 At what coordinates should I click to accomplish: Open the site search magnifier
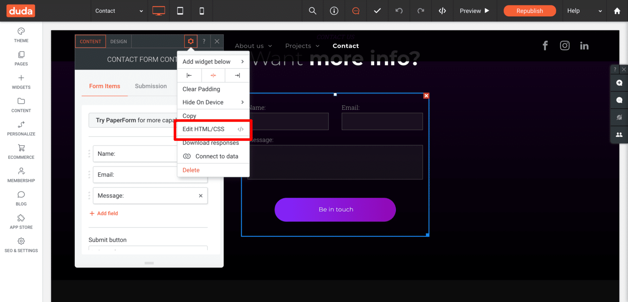(x=313, y=11)
